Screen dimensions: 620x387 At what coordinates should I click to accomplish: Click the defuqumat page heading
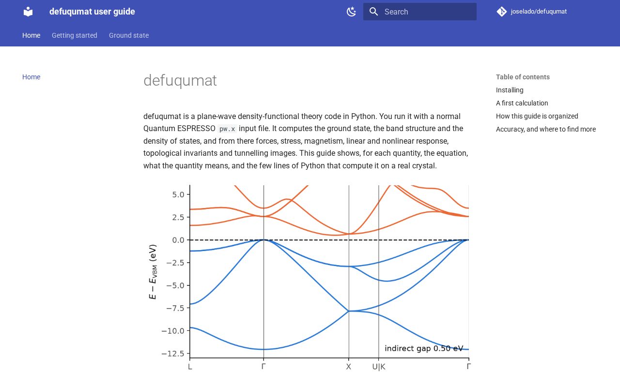tap(180, 80)
